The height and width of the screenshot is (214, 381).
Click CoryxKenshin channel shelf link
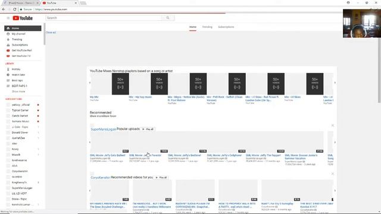[101, 178]
